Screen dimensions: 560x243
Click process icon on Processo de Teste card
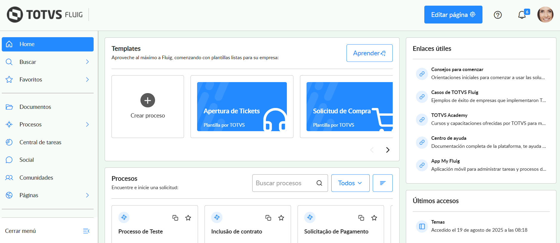[x=124, y=217]
